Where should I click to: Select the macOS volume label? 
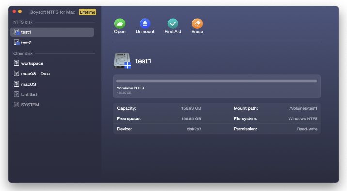click(x=29, y=84)
